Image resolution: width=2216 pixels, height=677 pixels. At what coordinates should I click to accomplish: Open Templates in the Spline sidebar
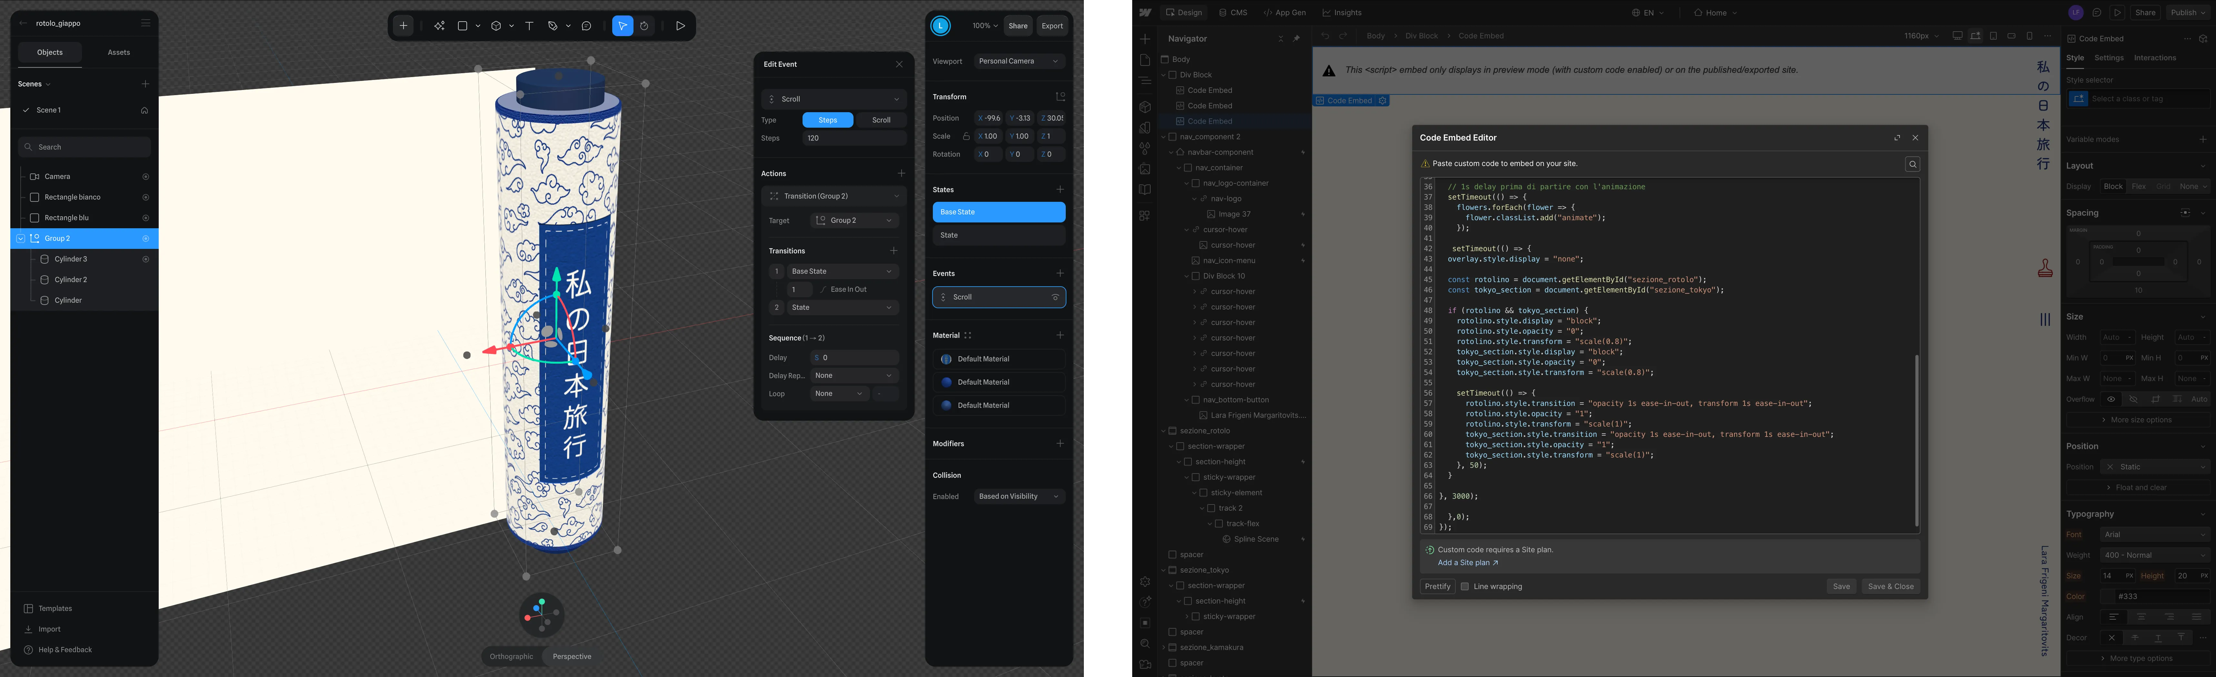click(55, 608)
